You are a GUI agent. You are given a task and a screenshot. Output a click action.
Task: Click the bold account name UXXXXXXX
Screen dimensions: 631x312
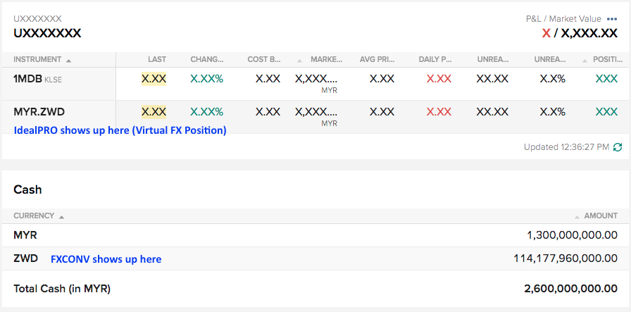pos(47,33)
